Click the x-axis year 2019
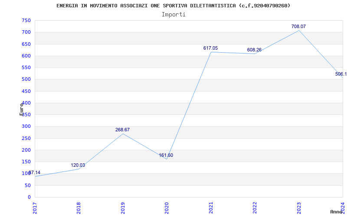 [123, 208]
